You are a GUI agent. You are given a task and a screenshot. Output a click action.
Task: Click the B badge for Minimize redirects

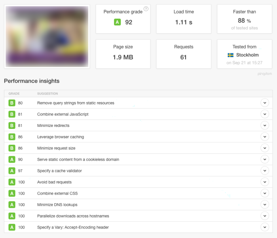[x=12, y=125]
